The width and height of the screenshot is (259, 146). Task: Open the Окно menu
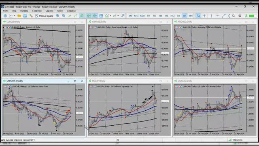pos(60,11)
